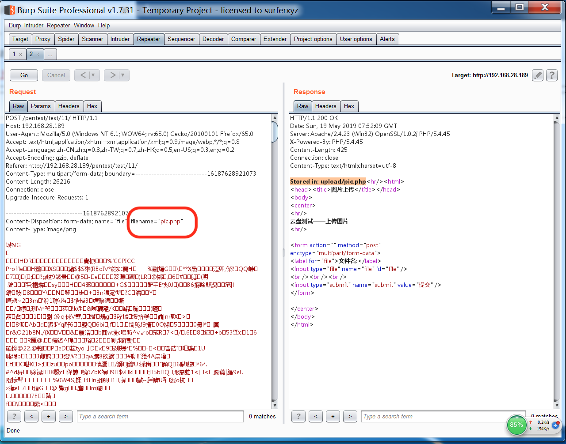Go to next match in response search
The image size is (566, 444).
(x=350, y=416)
